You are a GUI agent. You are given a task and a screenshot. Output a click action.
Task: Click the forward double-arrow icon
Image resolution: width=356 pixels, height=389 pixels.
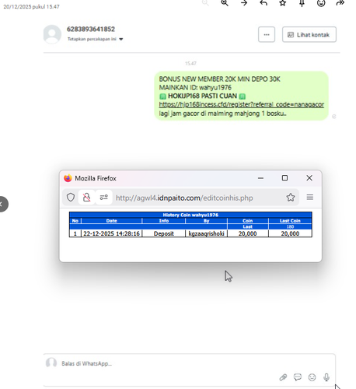click(x=340, y=3)
